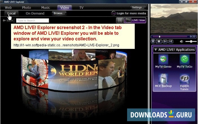Screen dimensions: 198x124
Task: Click the Browse... button
Action: click(x=59, y=13)
